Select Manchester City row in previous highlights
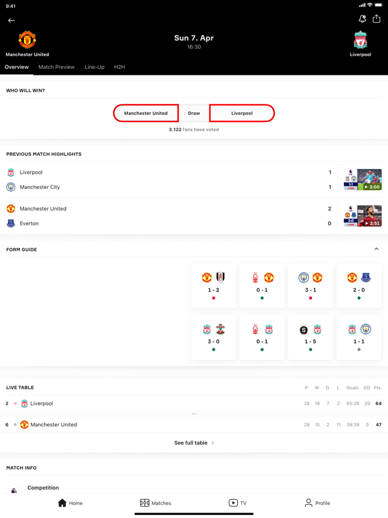Screen dimensions: 388x518 [169, 187]
